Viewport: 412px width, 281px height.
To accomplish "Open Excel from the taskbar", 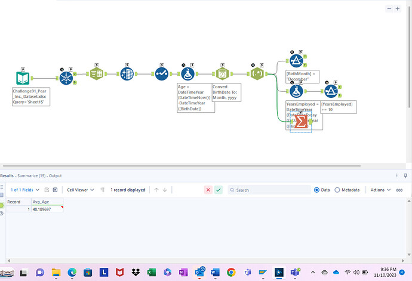I will point(152,272).
